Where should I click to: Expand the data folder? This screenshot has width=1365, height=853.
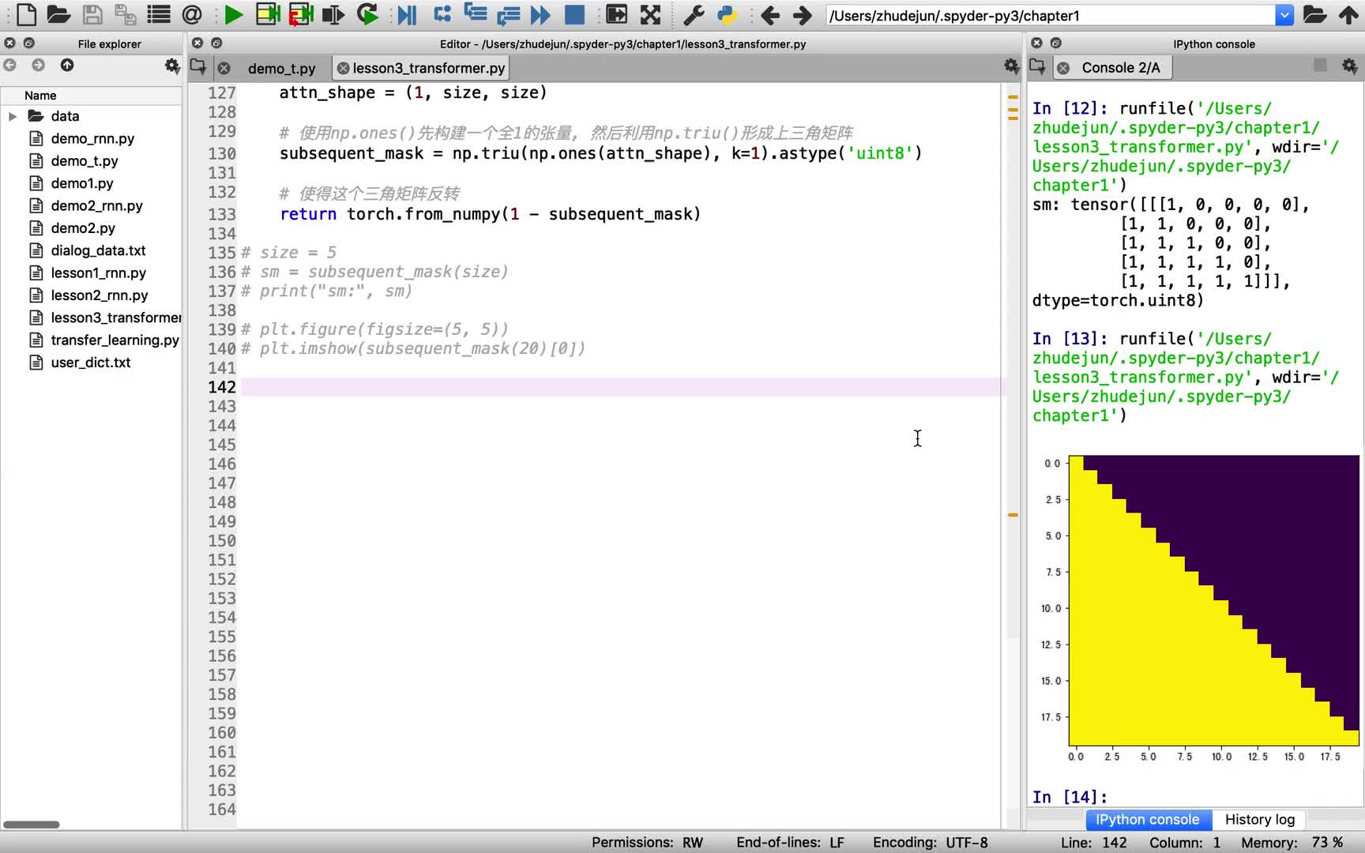[x=13, y=116]
